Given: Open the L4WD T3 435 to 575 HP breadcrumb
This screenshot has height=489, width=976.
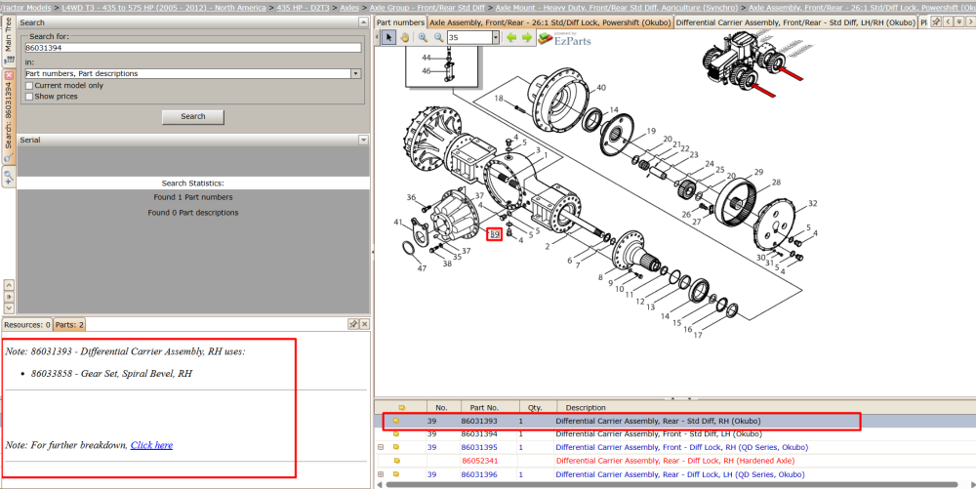Looking at the screenshot, I should click(164, 8).
